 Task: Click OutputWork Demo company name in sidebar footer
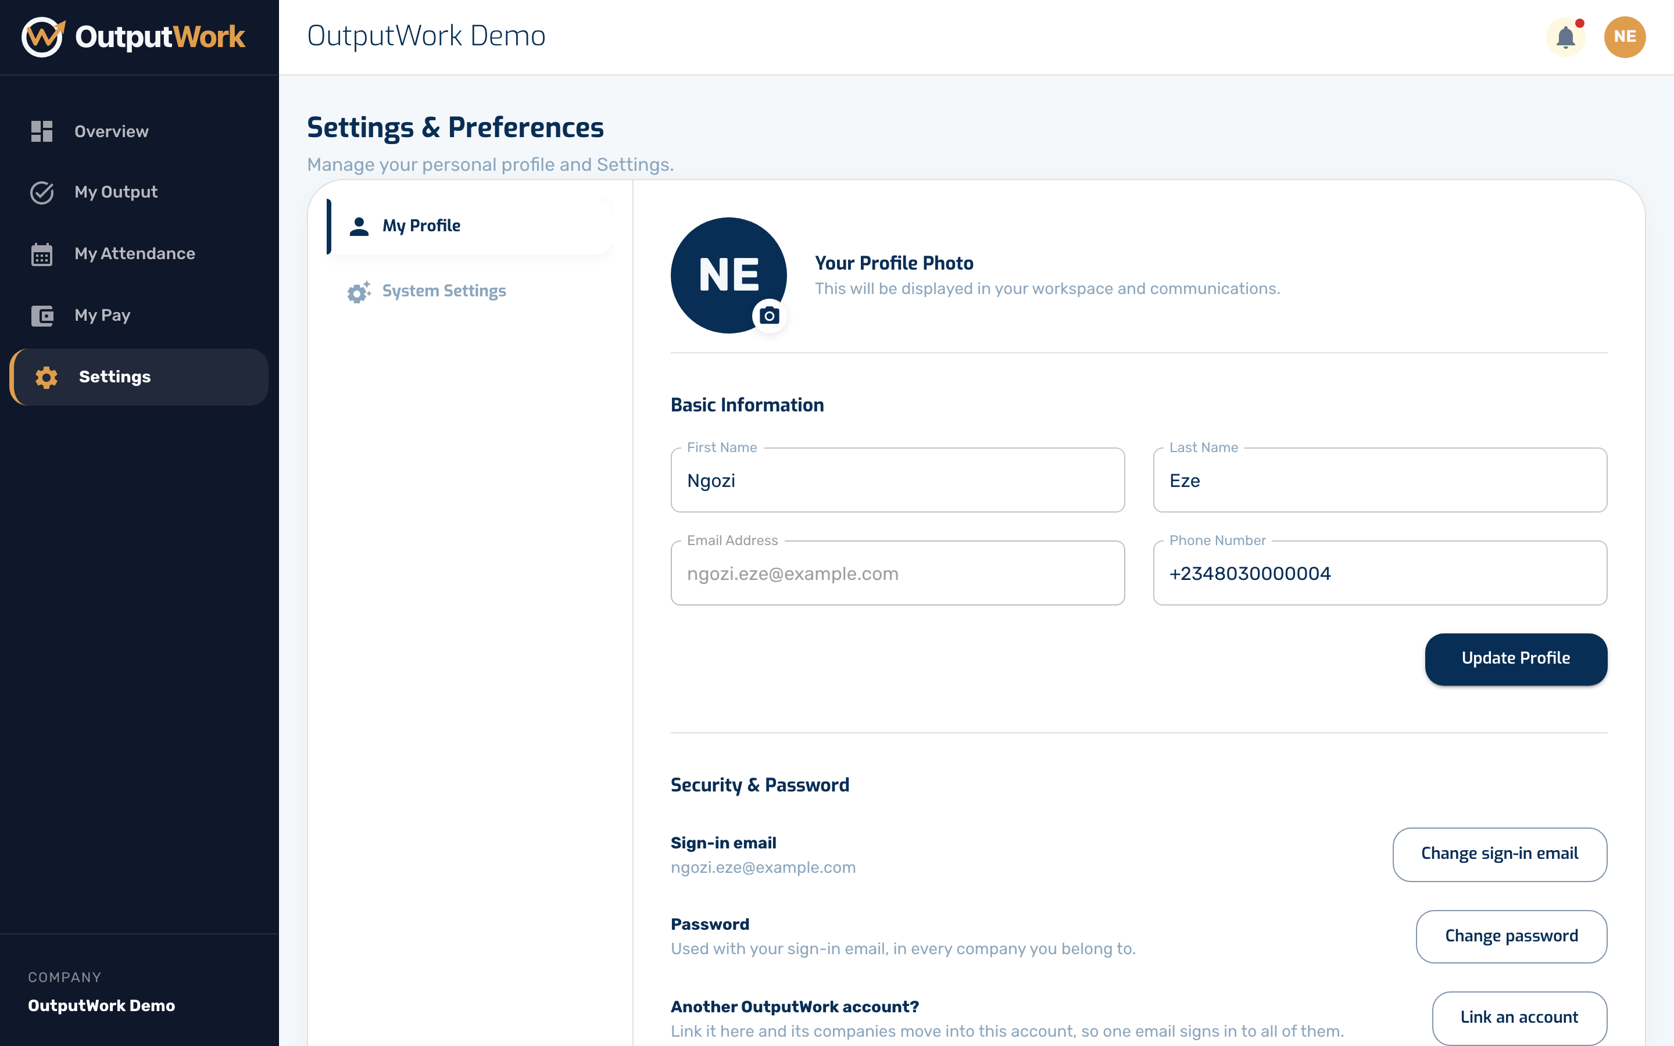pyautogui.click(x=102, y=1005)
